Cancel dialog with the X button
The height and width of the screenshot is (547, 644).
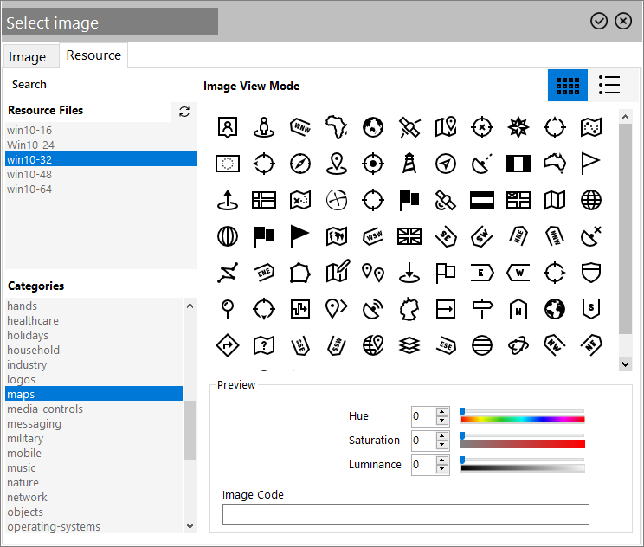623,21
